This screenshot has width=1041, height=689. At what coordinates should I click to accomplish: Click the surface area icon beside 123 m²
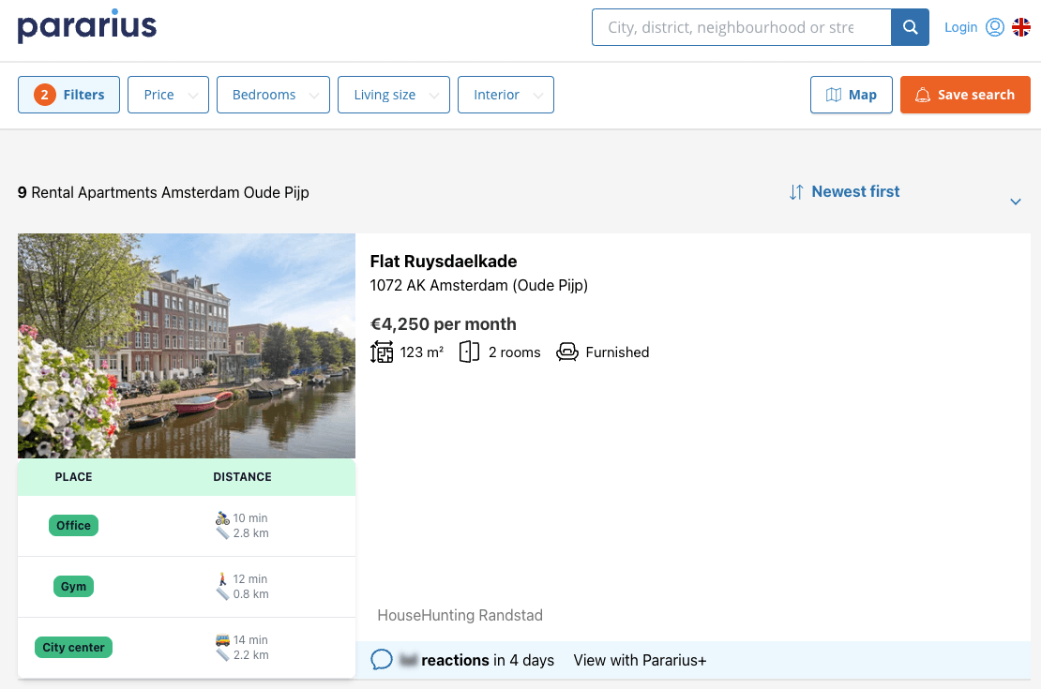(x=382, y=352)
